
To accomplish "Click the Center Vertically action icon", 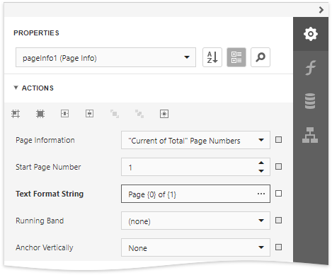I will pos(90,114).
